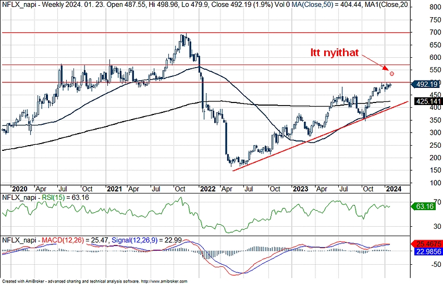Image resolution: width=443 pixels, height=284 pixels.
Task: Click the MA(Close,50) = 404.44 legend text
Action: [327, 5]
